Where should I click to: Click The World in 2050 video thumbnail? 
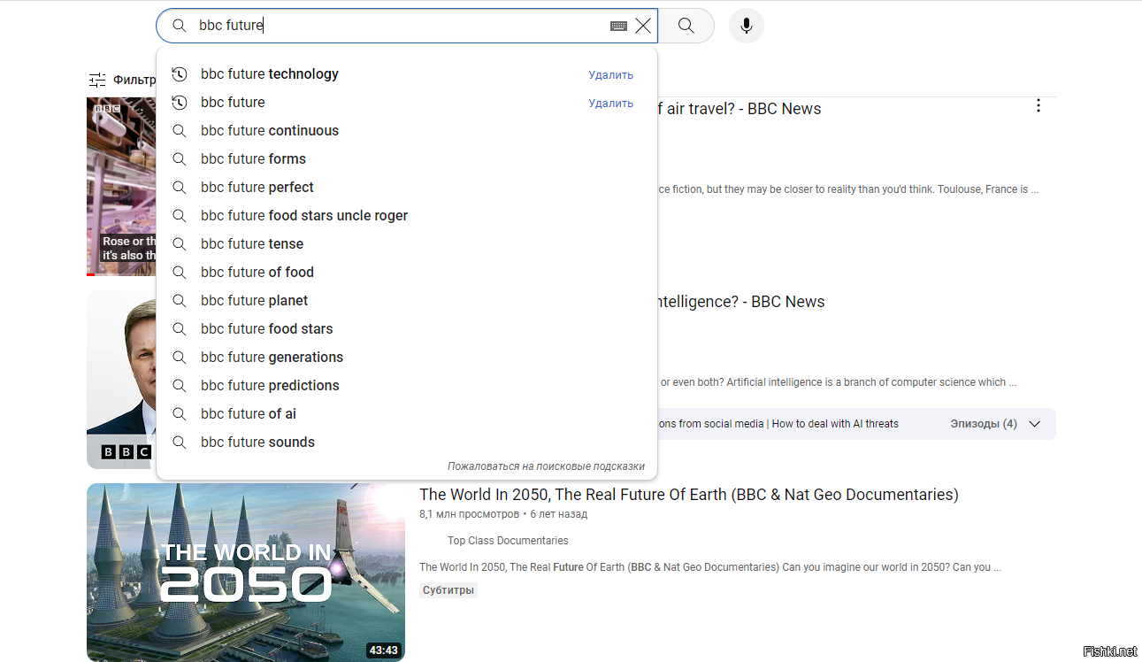pos(245,572)
